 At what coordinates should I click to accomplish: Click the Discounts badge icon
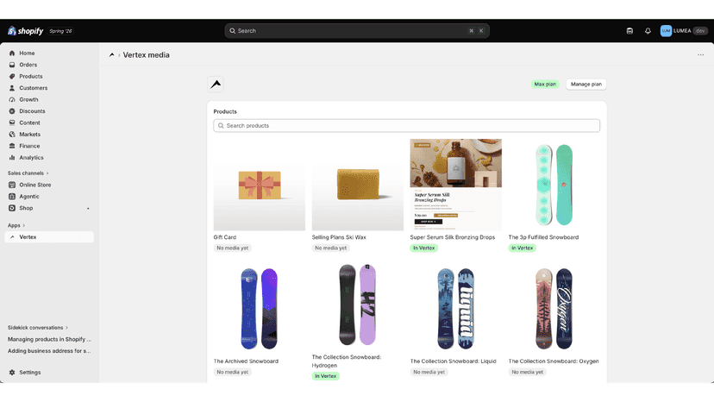tap(12, 111)
